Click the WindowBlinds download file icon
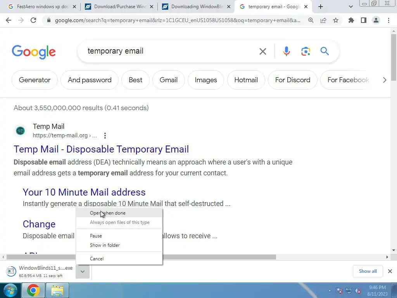Screen dimensions: 397x298 [11, 271]
